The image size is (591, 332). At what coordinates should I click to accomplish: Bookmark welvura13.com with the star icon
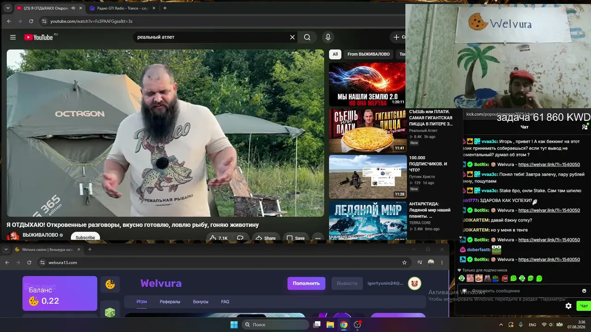(x=404, y=262)
